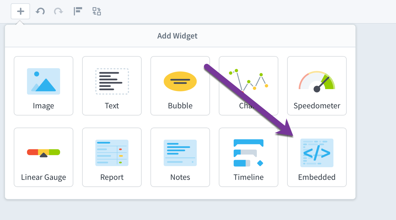This screenshot has width=396, height=220.
Task: Select the Embedded code widget
Action: 317,157
